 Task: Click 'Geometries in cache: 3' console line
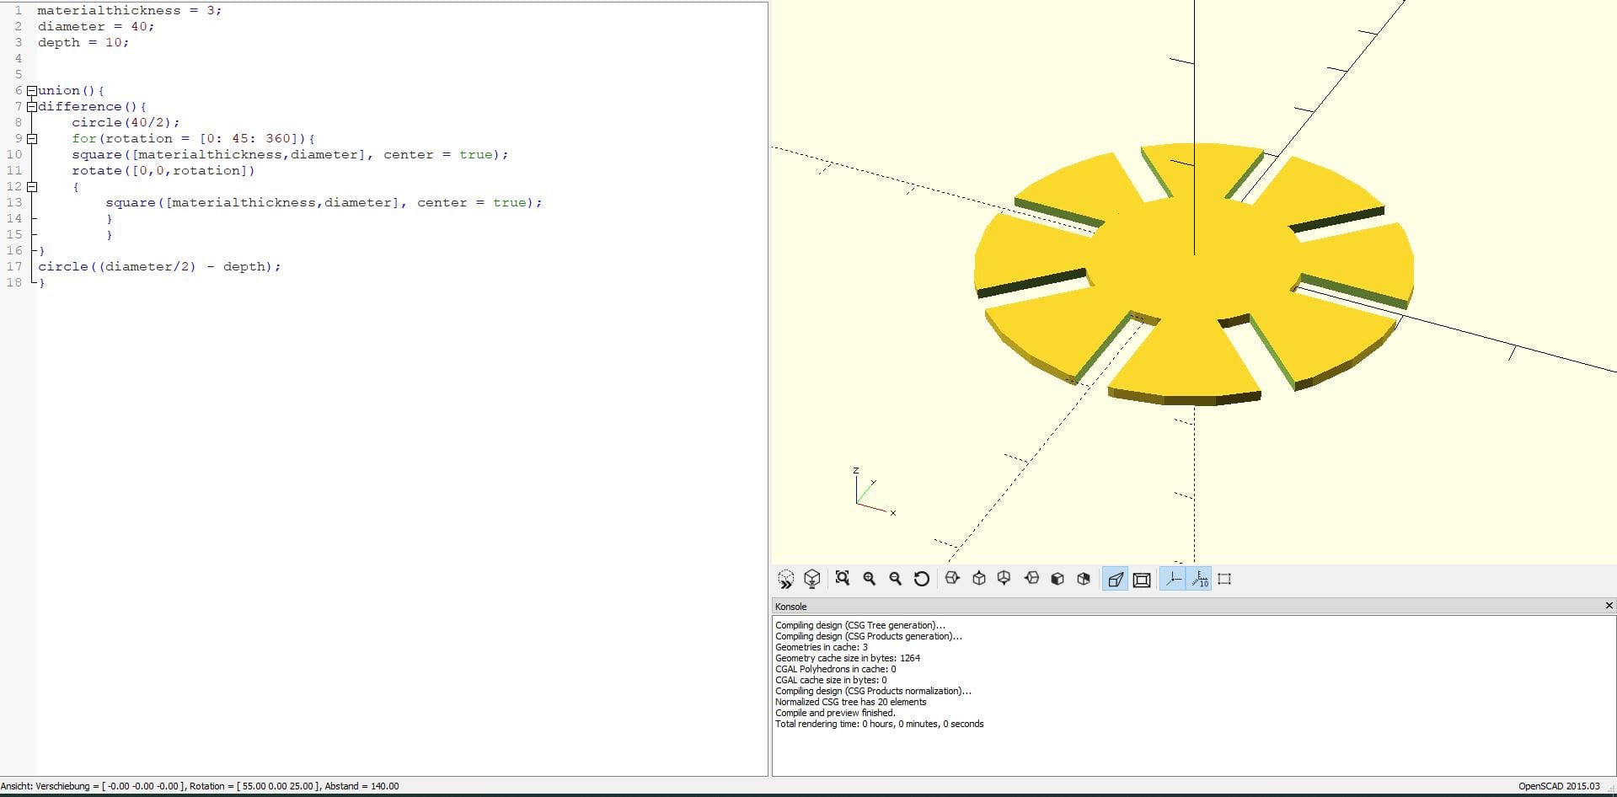click(822, 647)
